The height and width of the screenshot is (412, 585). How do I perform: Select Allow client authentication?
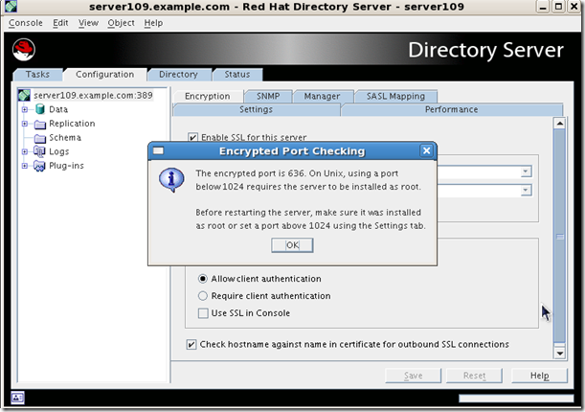[203, 279]
